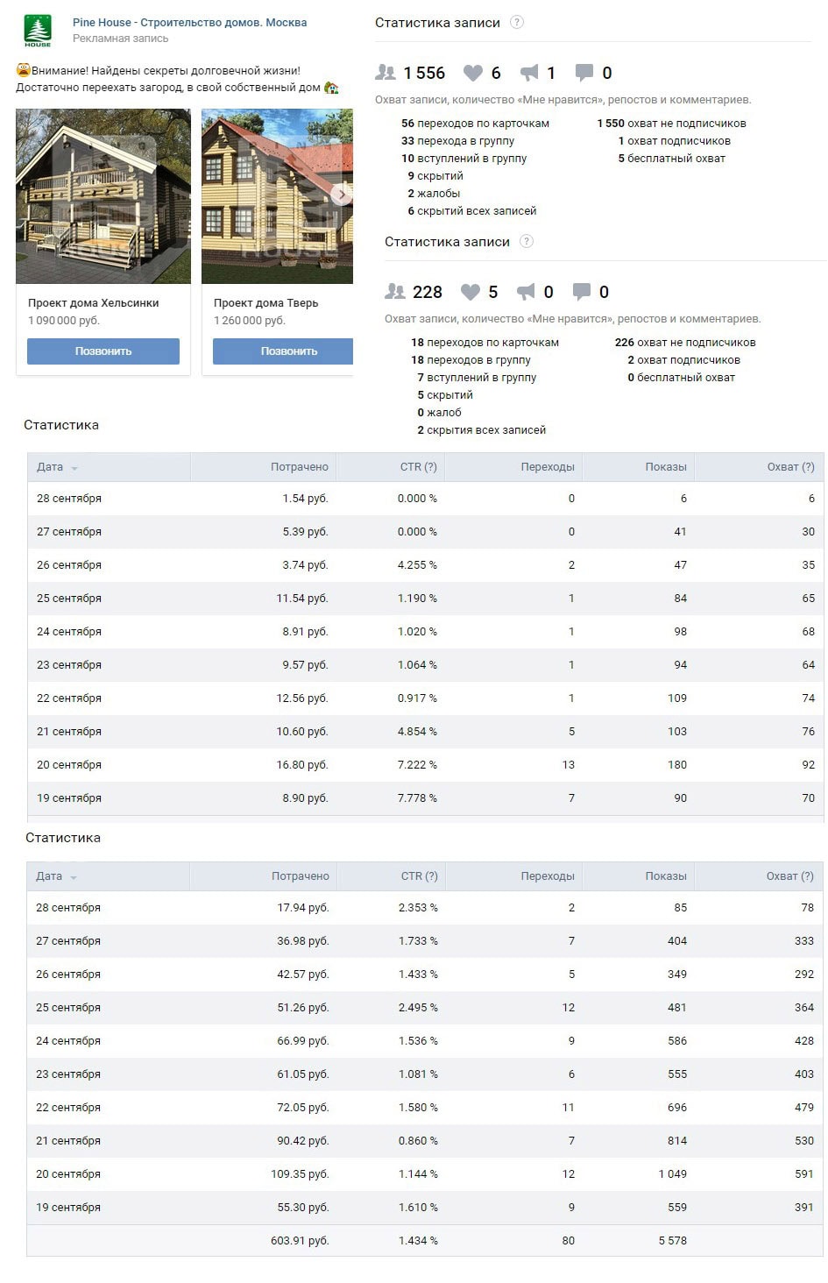The width and height of the screenshot is (828, 1283).
Task: Click the comment bubble icon in upper stats
Action: point(584,73)
